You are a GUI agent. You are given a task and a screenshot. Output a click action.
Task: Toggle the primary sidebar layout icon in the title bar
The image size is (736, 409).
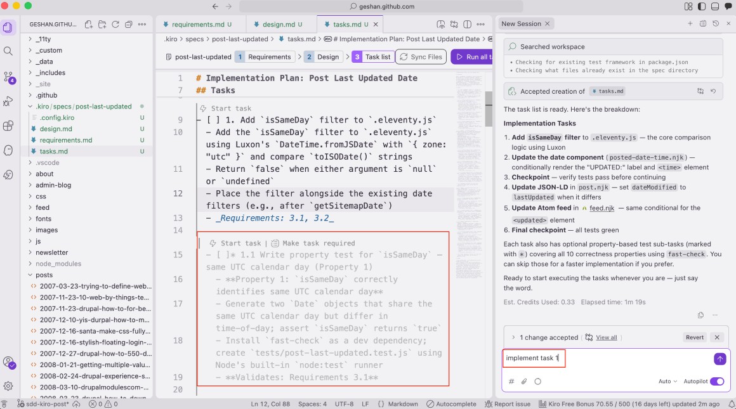702,6
